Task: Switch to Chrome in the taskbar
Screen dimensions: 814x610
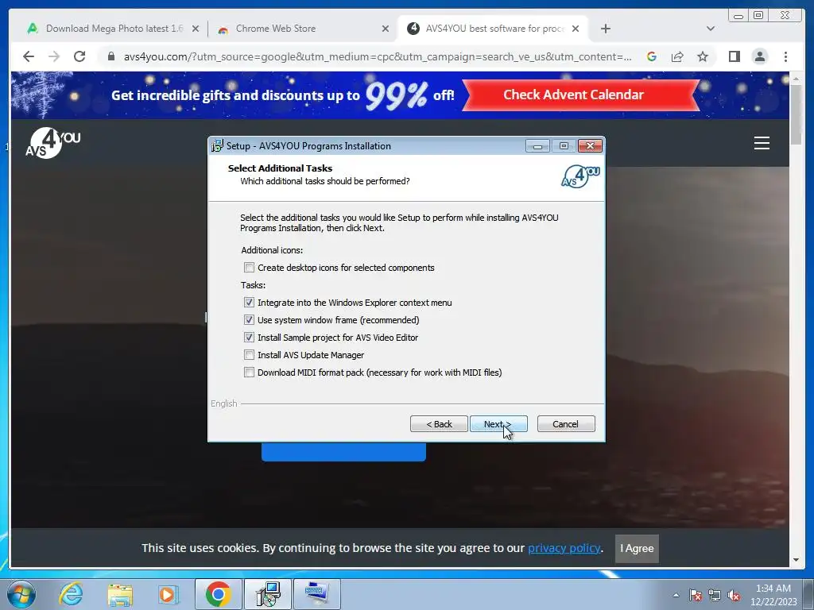Action: click(x=218, y=594)
